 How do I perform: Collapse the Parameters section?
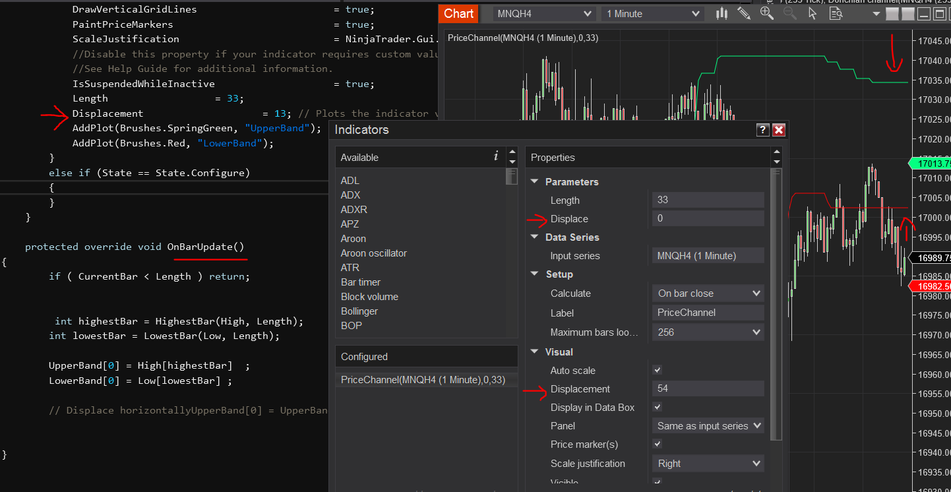click(534, 182)
